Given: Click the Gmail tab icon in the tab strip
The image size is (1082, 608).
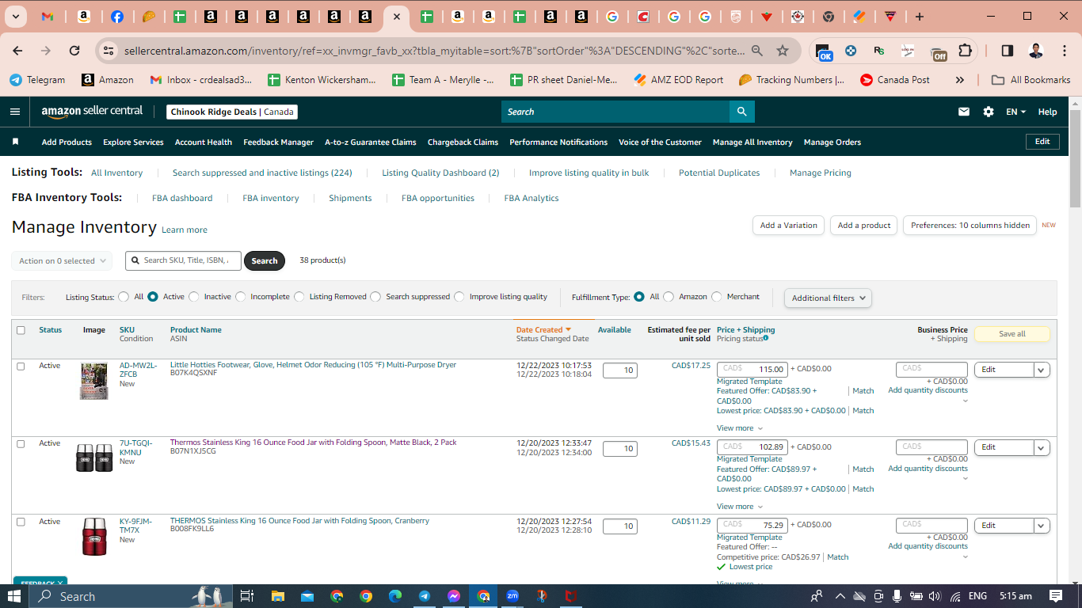Looking at the screenshot, I should click(48, 17).
